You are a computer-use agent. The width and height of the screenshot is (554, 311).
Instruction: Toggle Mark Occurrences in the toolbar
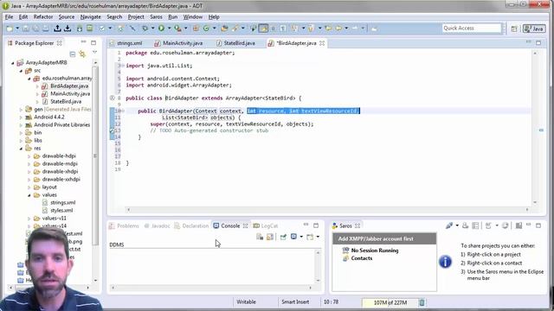coord(263,29)
